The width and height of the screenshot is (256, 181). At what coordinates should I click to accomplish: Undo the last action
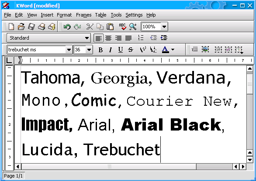67,27
